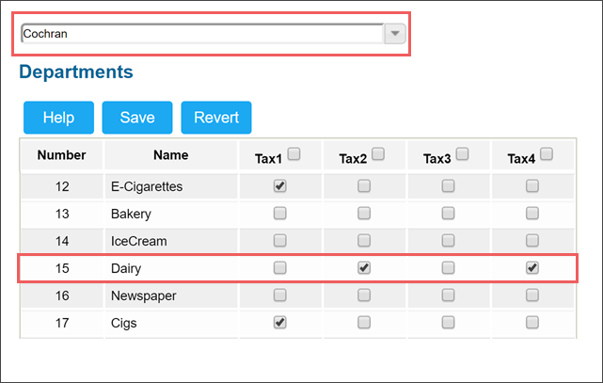The height and width of the screenshot is (383, 603).
Task: Enable Tax3 for IceCream department
Action: [448, 240]
